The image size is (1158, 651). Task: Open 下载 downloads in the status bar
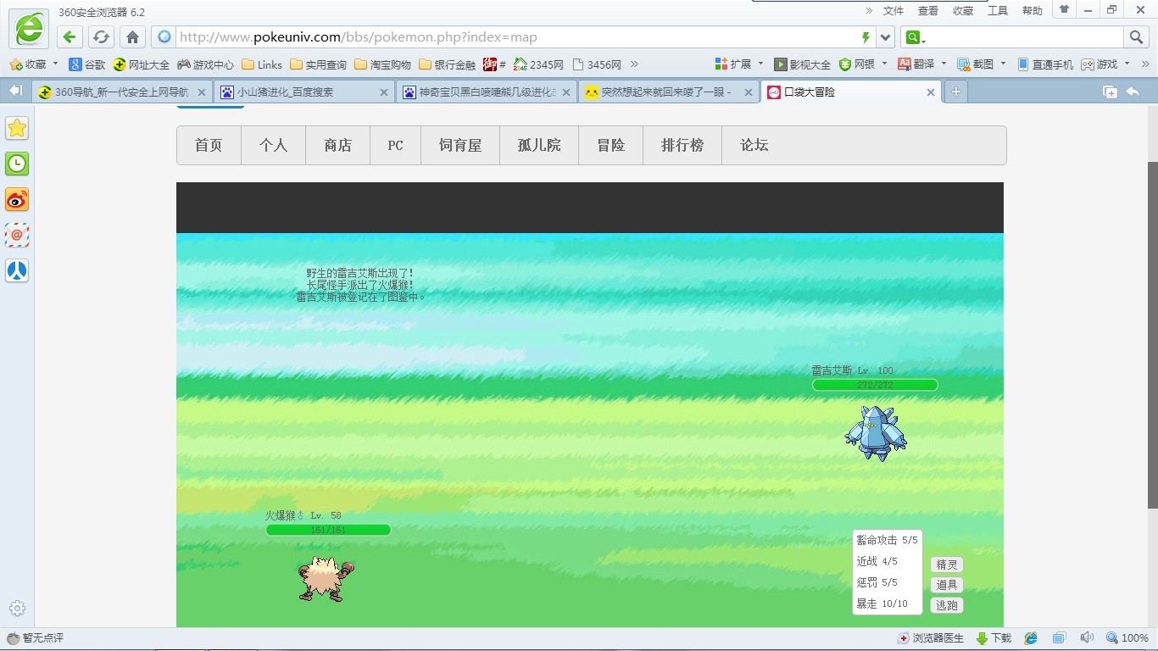coord(994,638)
